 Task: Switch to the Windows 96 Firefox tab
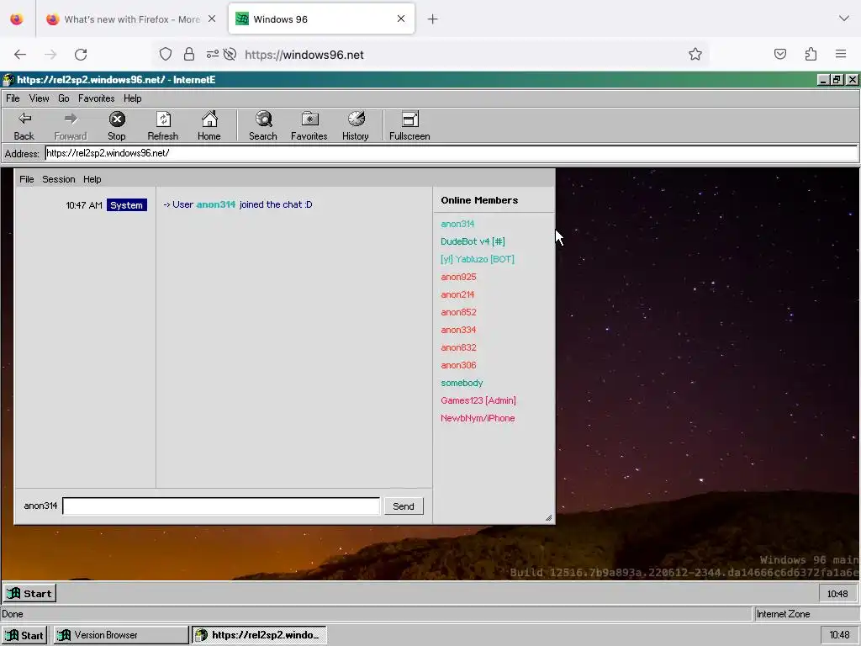pyautogui.click(x=321, y=19)
